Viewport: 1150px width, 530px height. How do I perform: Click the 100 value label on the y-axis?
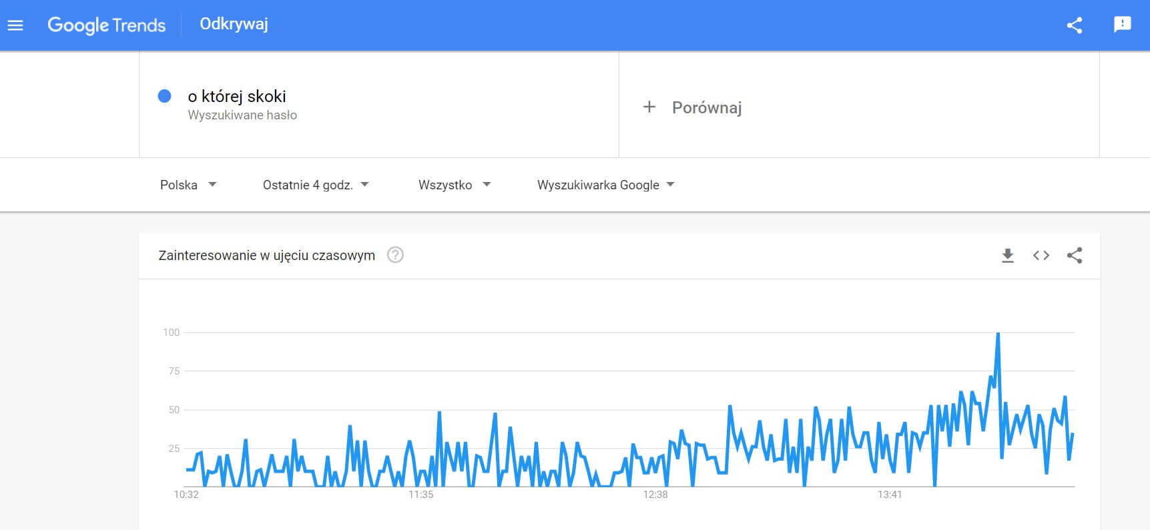coord(172,332)
